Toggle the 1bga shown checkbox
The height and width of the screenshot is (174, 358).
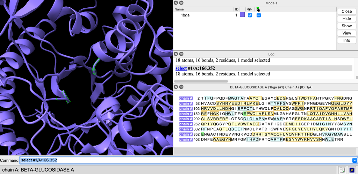coord(250,15)
